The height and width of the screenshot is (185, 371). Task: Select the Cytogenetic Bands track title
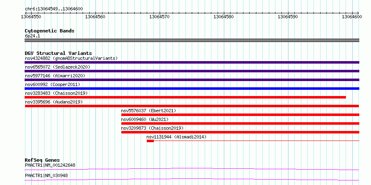pos(50,31)
